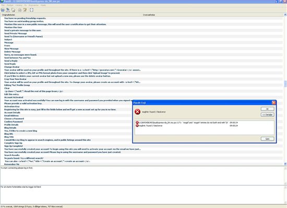Select the second log error icon

137,126
